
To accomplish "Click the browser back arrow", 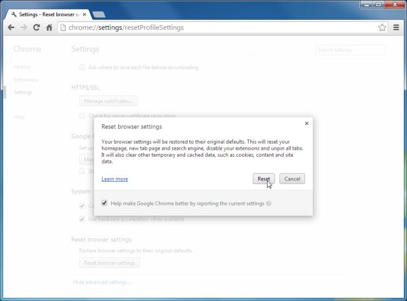I will pyautogui.click(x=11, y=27).
